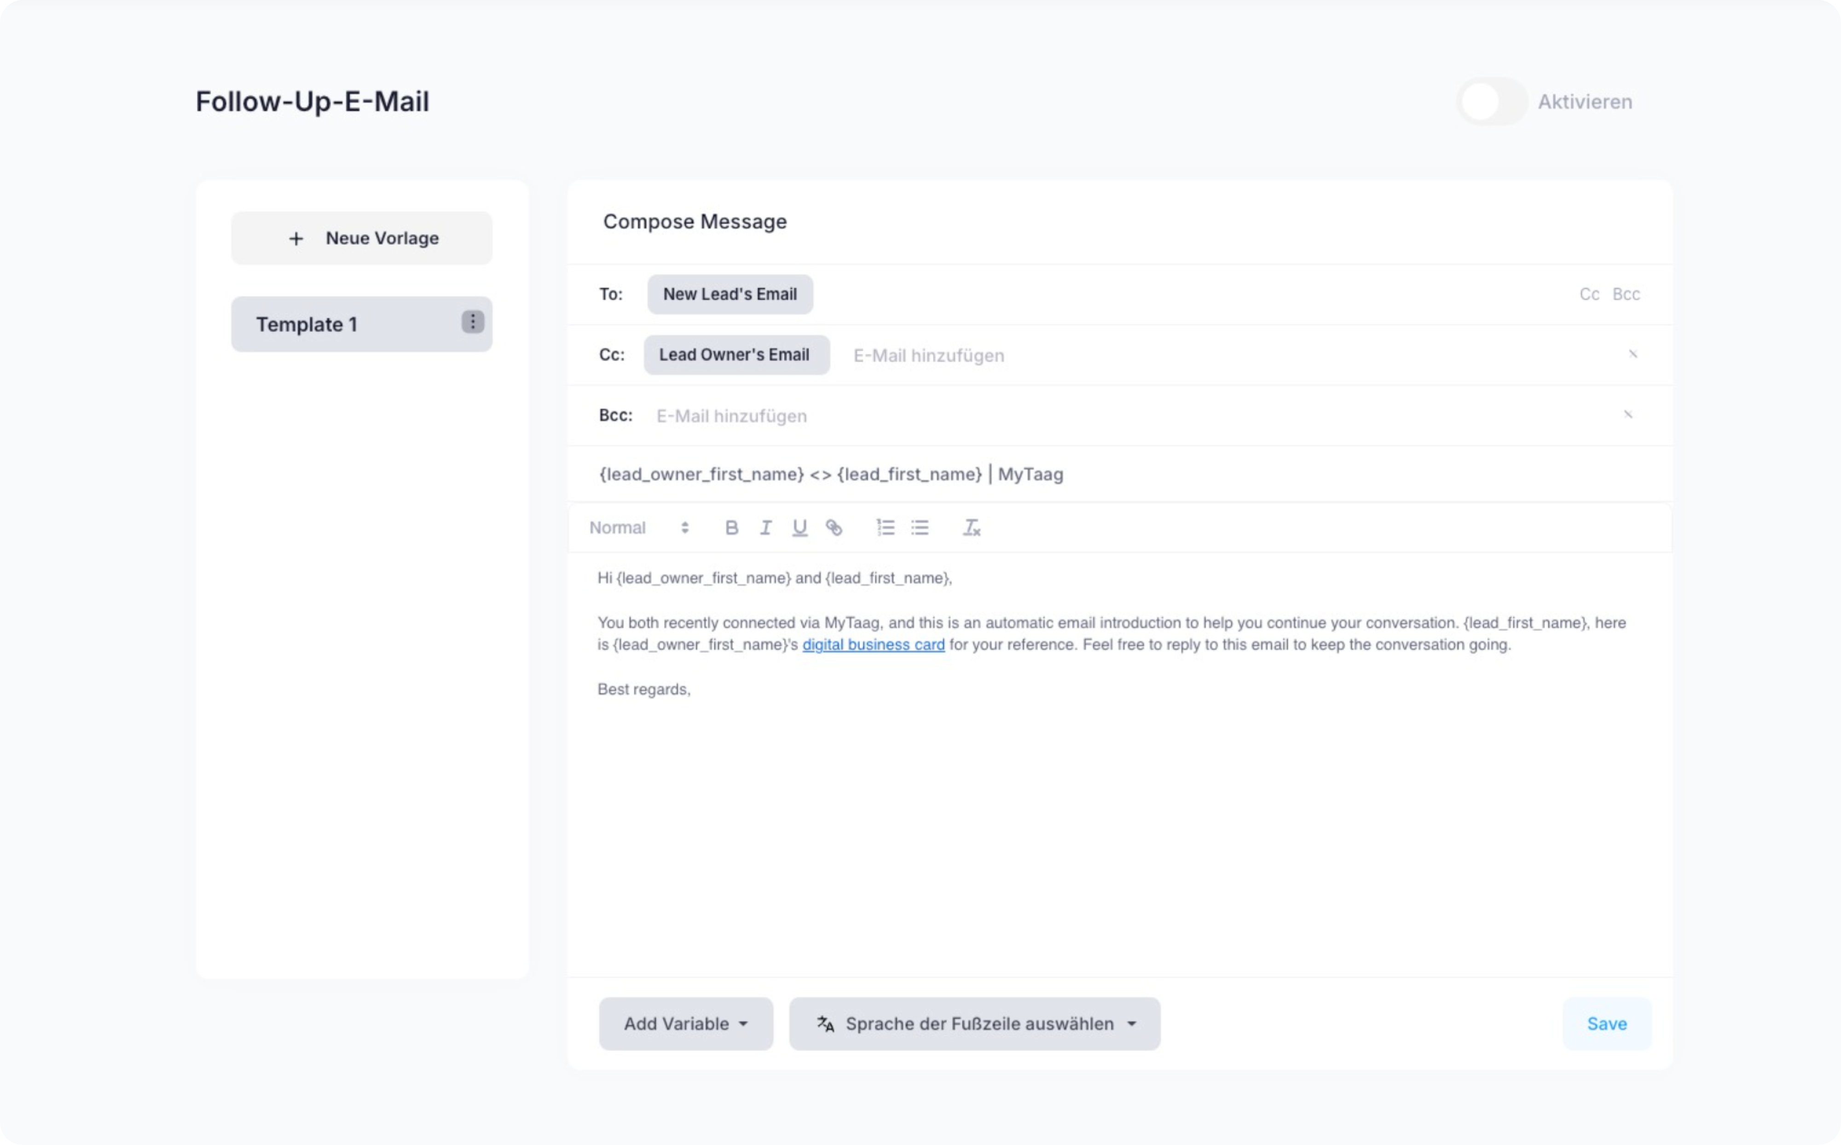Create a numbered ordered list
The image size is (1841, 1145).
coord(885,528)
